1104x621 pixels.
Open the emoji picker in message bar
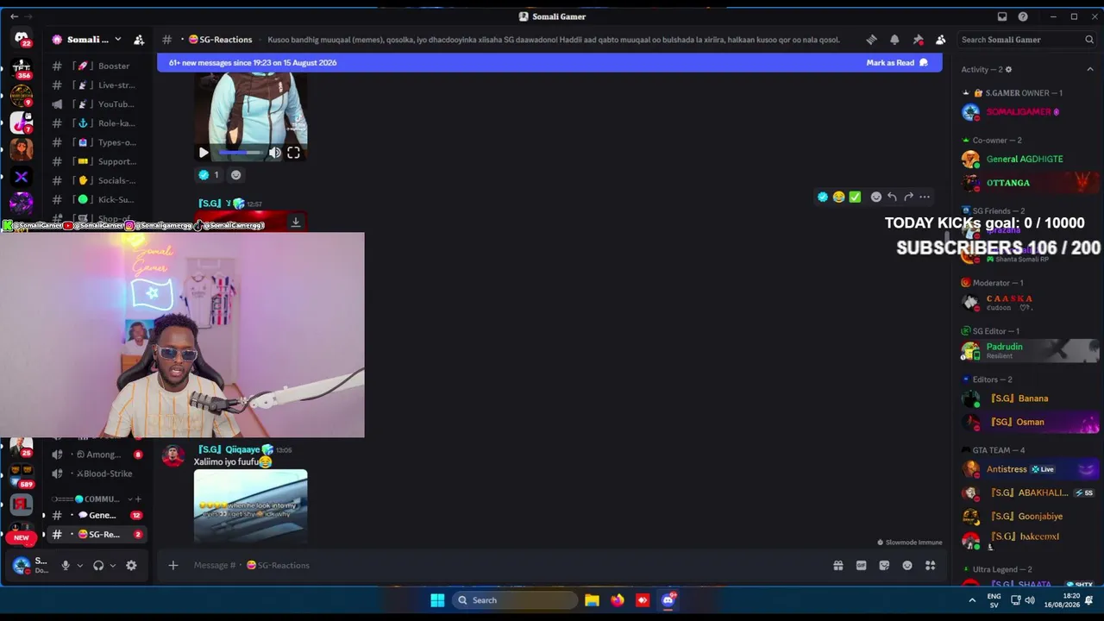[907, 565]
